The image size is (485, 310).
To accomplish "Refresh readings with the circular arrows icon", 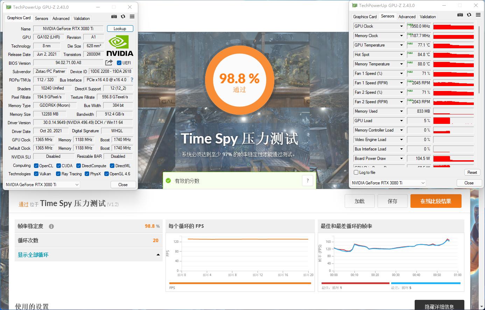I will [122, 16].
